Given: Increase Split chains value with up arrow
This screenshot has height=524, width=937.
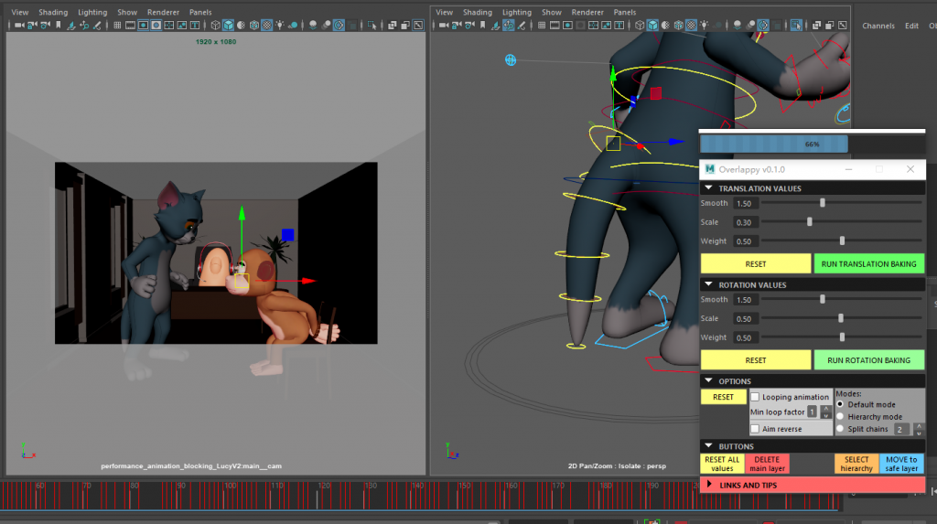Looking at the screenshot, I should [919, 426].
